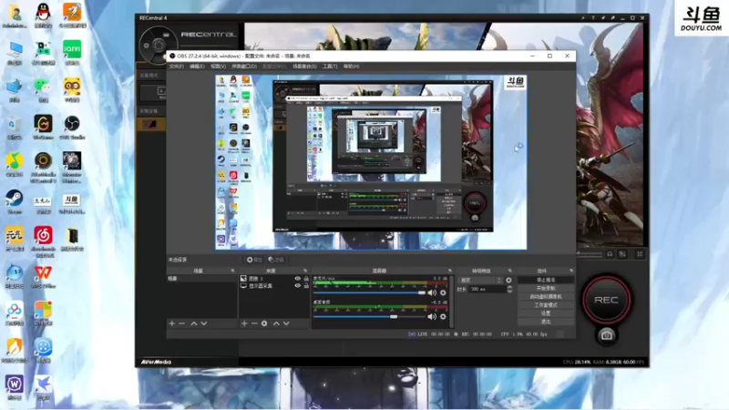Increase the transition duration with the up stepper

(x=509, y=287)
